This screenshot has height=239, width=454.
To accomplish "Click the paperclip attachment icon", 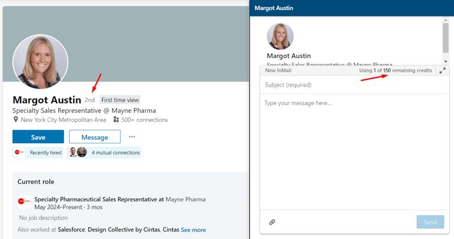I will tap(272, 222).
